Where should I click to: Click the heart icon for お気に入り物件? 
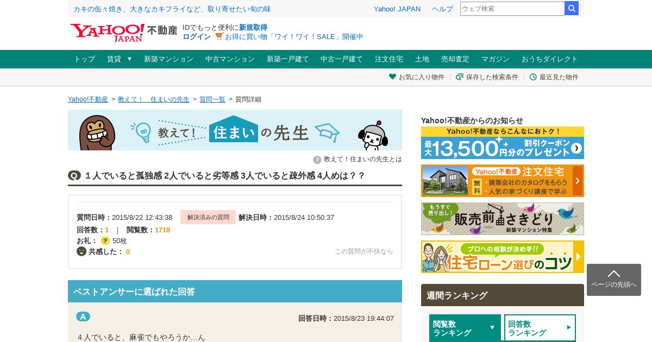392,77
